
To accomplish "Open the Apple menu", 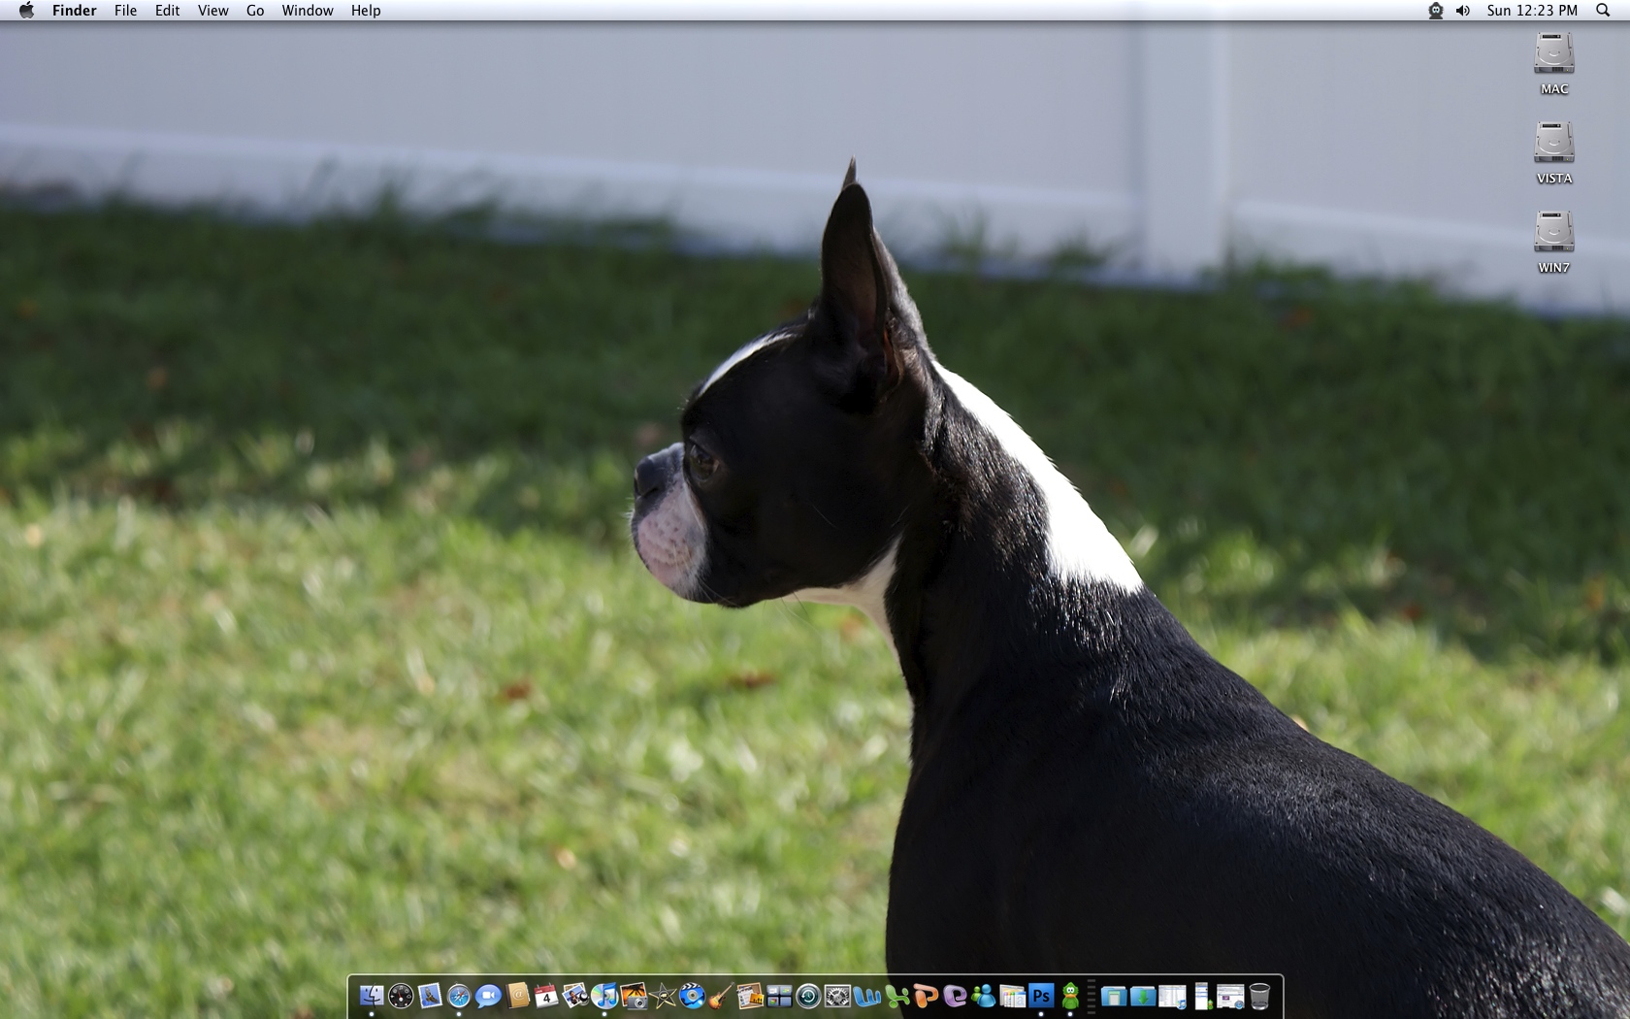I will click(x=26, y=11).
